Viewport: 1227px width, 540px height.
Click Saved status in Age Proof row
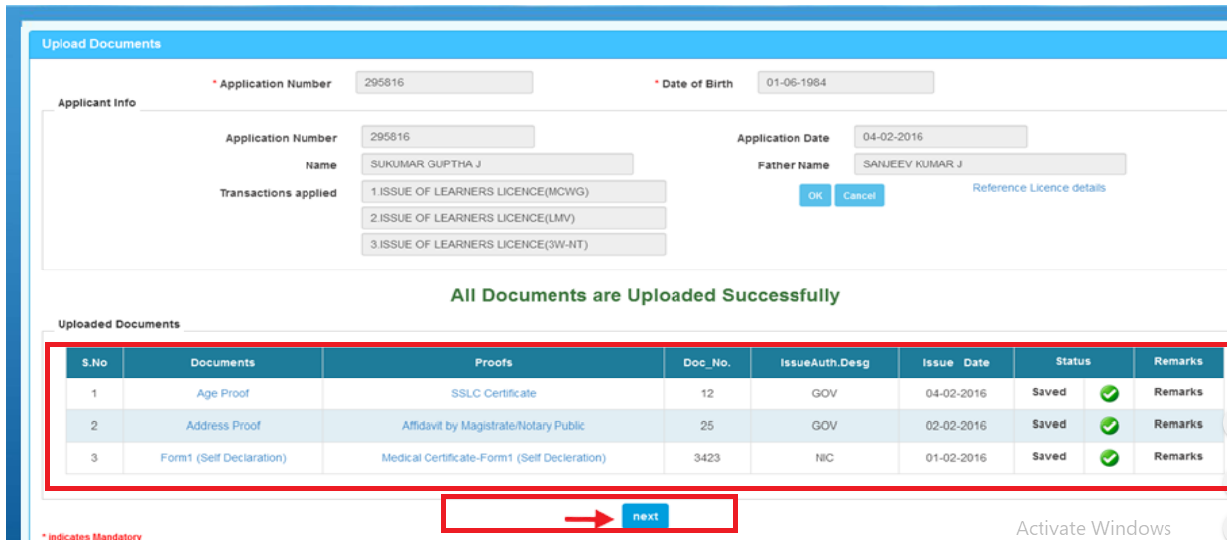click(1048, 392)
